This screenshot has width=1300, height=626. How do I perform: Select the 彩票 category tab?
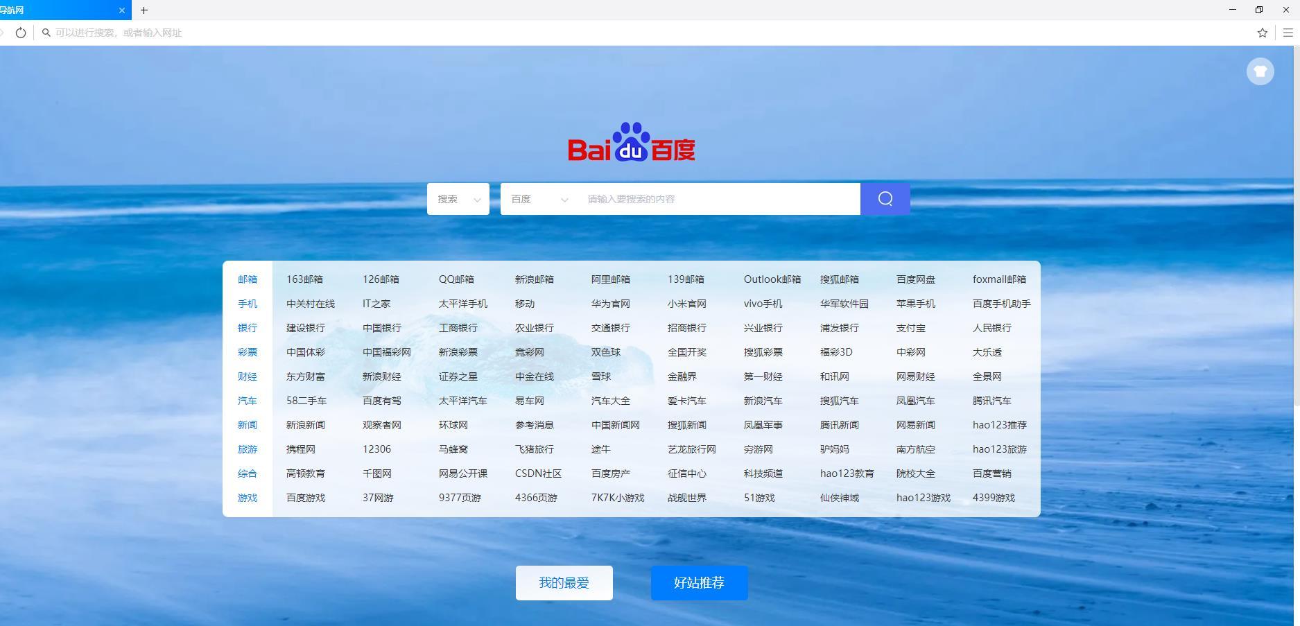tap(248, 352)
